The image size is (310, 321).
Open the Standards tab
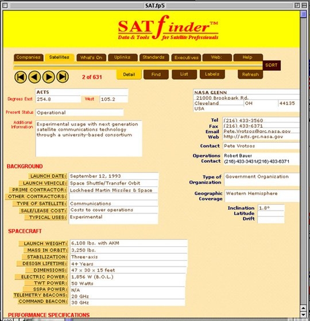coord(154,58)
